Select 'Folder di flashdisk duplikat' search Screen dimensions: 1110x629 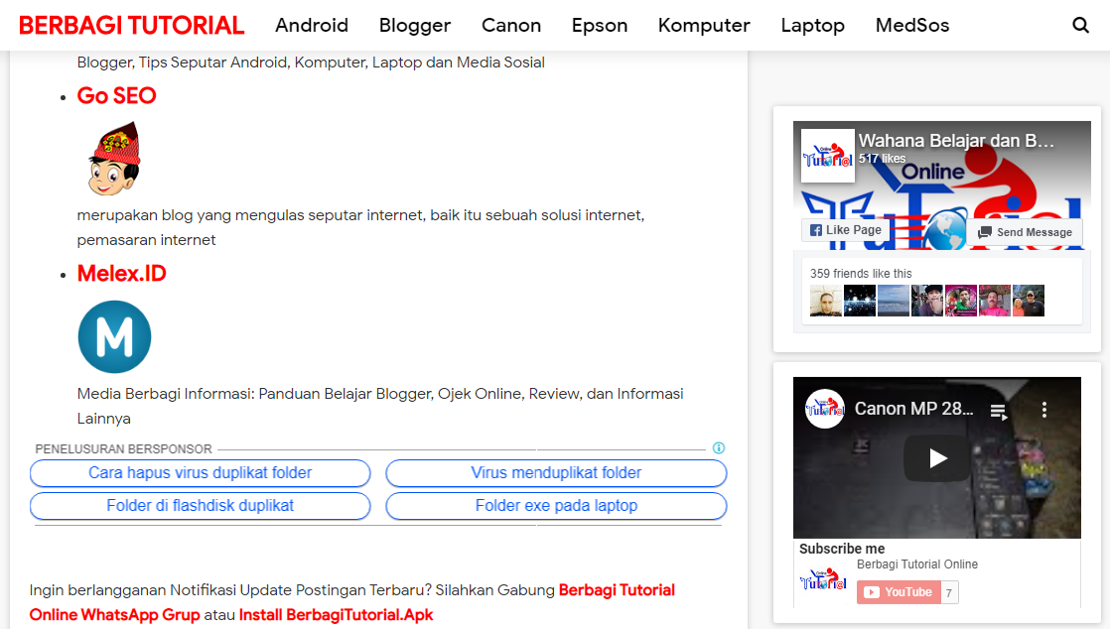pos(201,506)
